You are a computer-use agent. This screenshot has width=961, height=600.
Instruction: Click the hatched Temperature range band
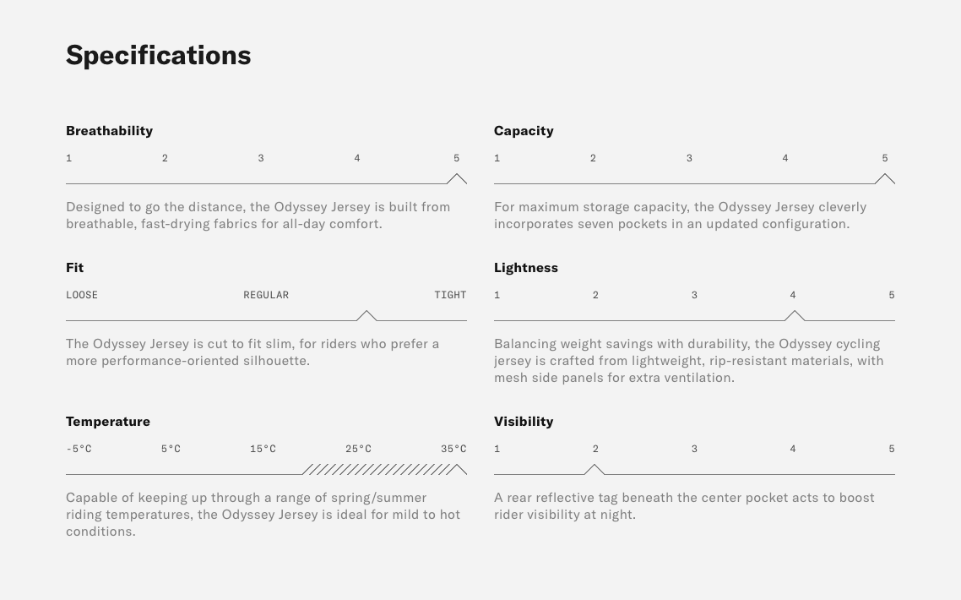pyautogui.click(x=376, y=470)
